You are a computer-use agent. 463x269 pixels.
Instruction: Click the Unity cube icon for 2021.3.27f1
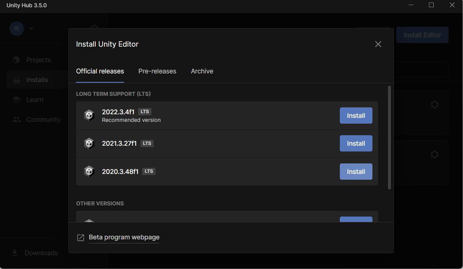[89, 144]
